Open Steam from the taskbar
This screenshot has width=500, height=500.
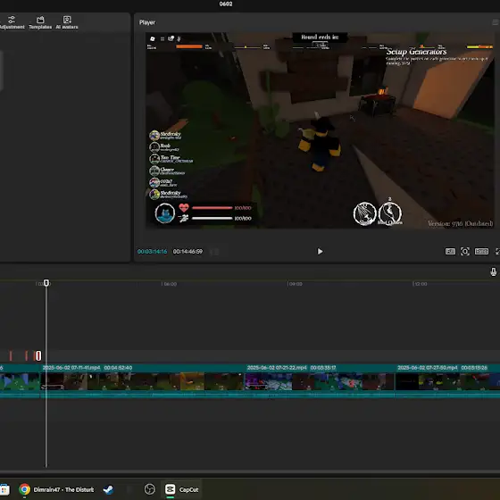click(108, 489)
